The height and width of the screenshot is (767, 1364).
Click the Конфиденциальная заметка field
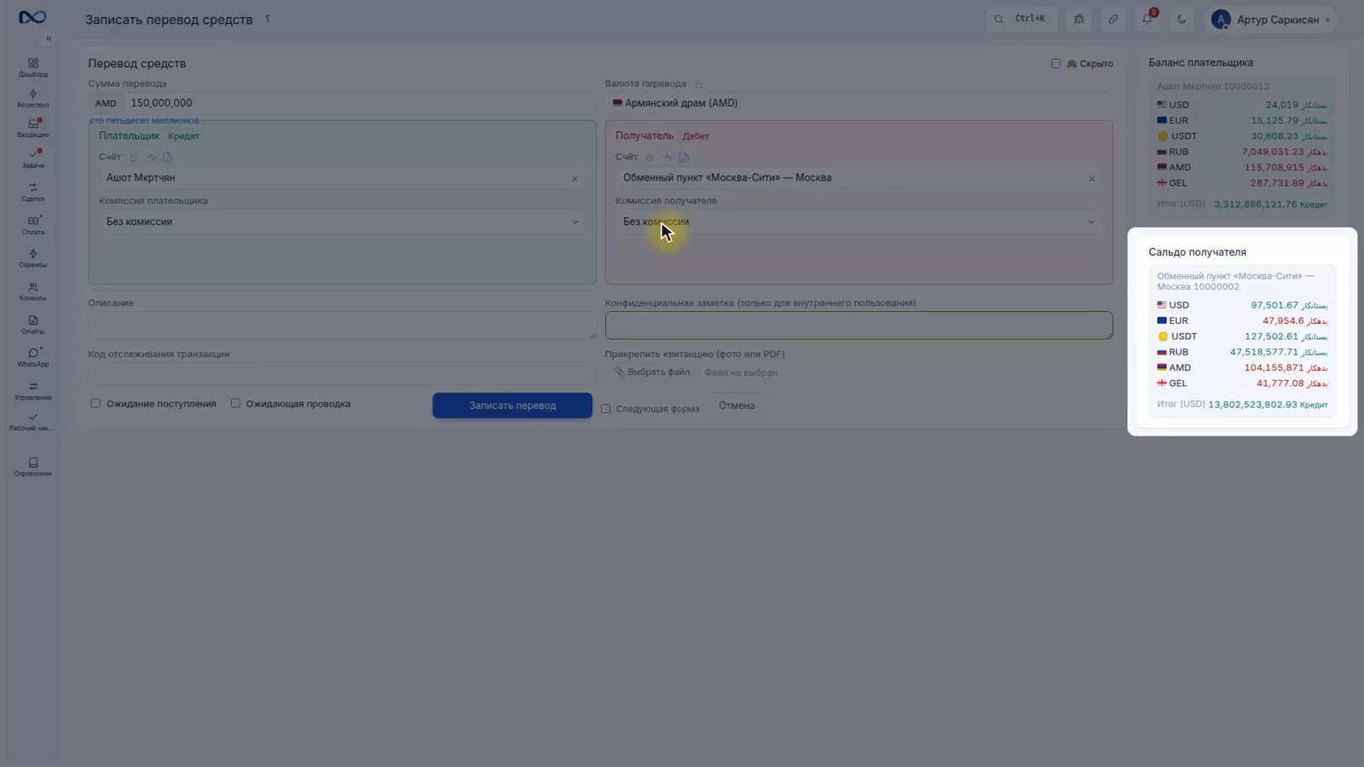click(858, 326)
